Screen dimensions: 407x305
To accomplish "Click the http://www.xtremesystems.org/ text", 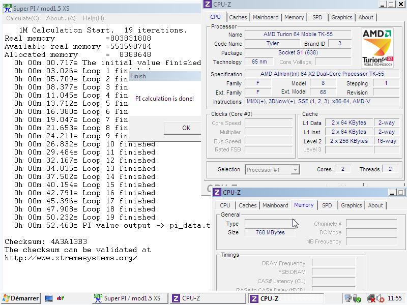I will [71, 258].
